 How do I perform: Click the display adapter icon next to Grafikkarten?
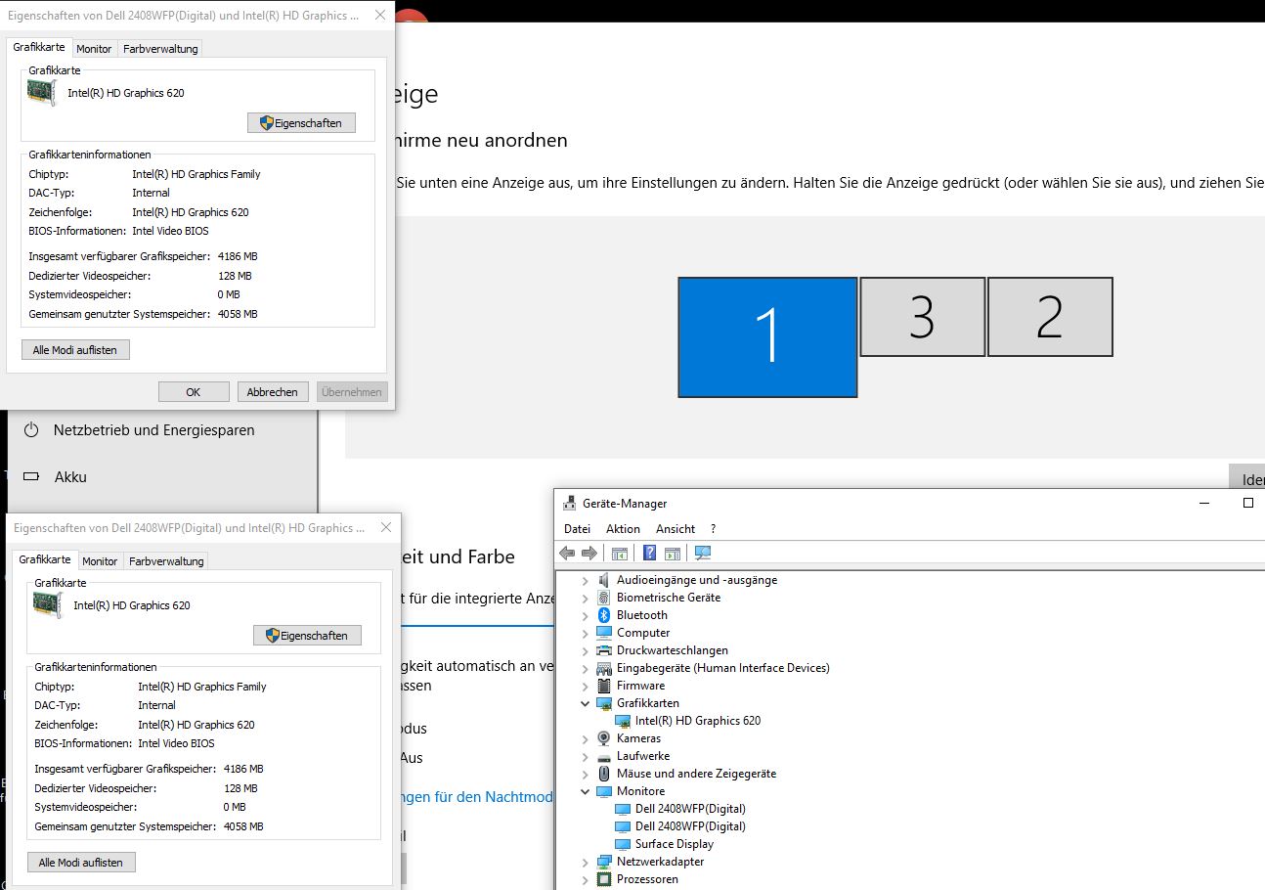point(604,703)
